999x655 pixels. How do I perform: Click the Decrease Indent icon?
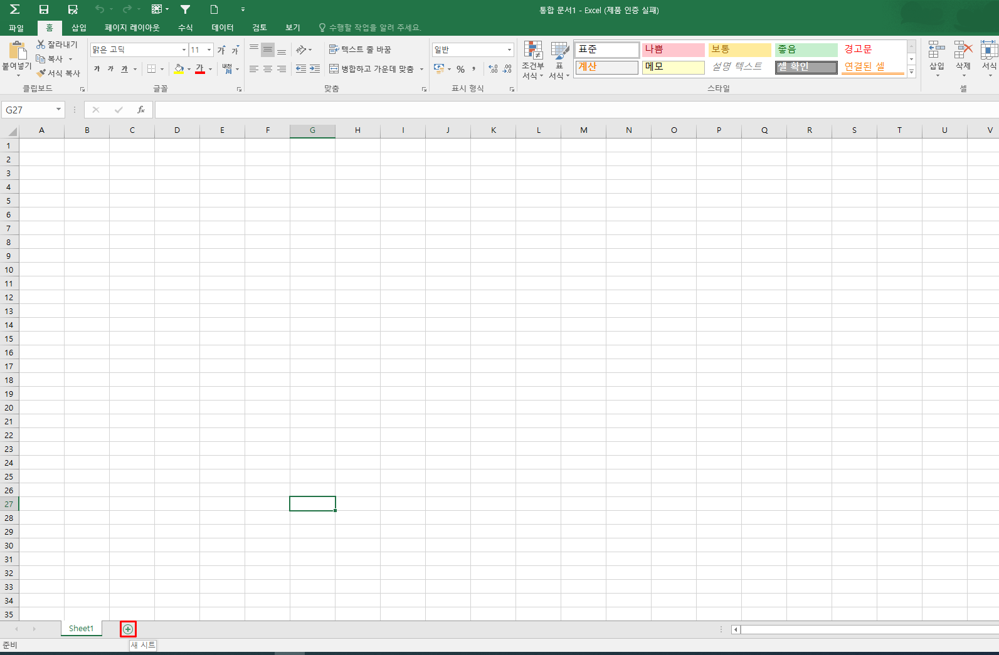tap(301, 69)
